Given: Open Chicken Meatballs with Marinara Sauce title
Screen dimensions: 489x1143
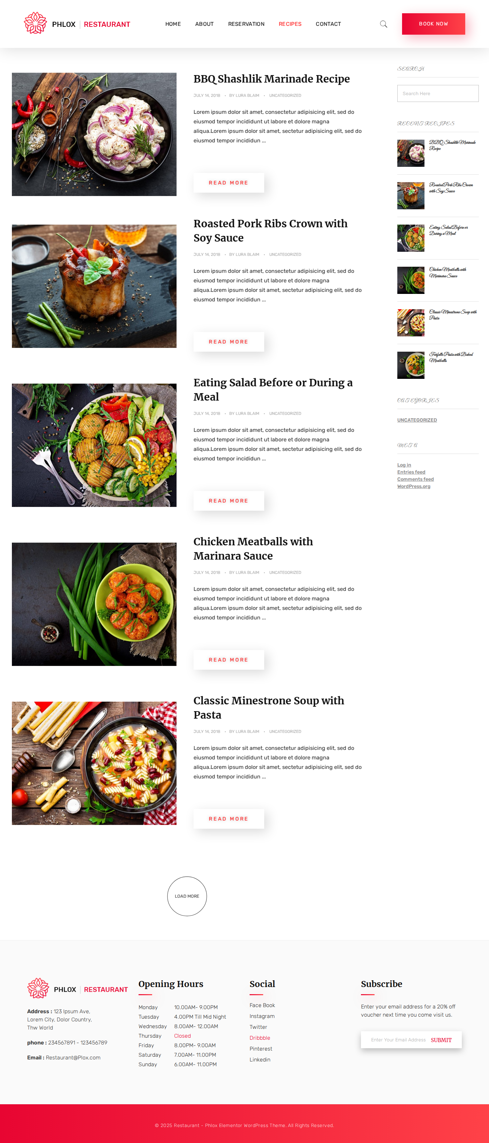Looking at the screenshot, I should coord(253,548).
